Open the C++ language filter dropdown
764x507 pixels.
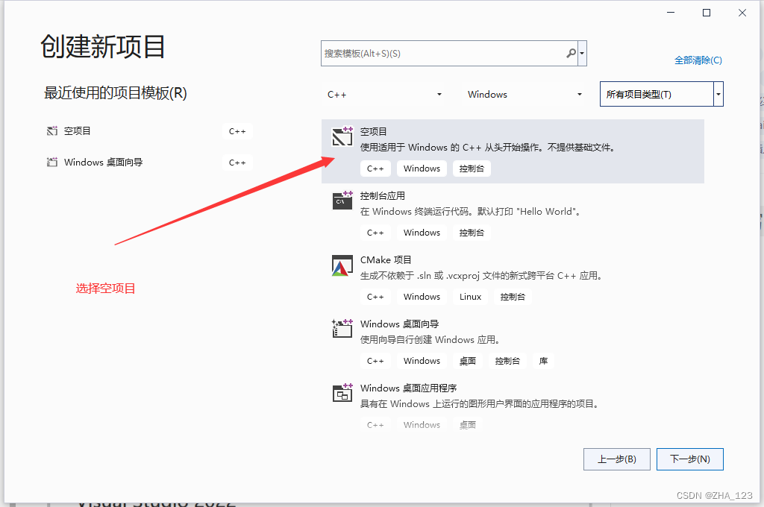click(x=384, y=95)
